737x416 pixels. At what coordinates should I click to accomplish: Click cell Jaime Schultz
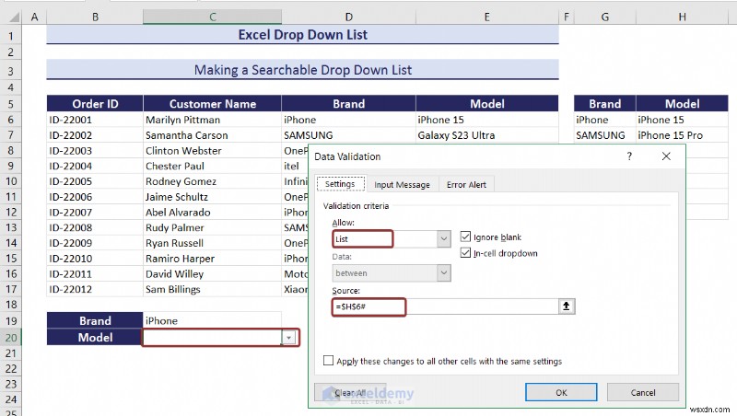point(213,197)
